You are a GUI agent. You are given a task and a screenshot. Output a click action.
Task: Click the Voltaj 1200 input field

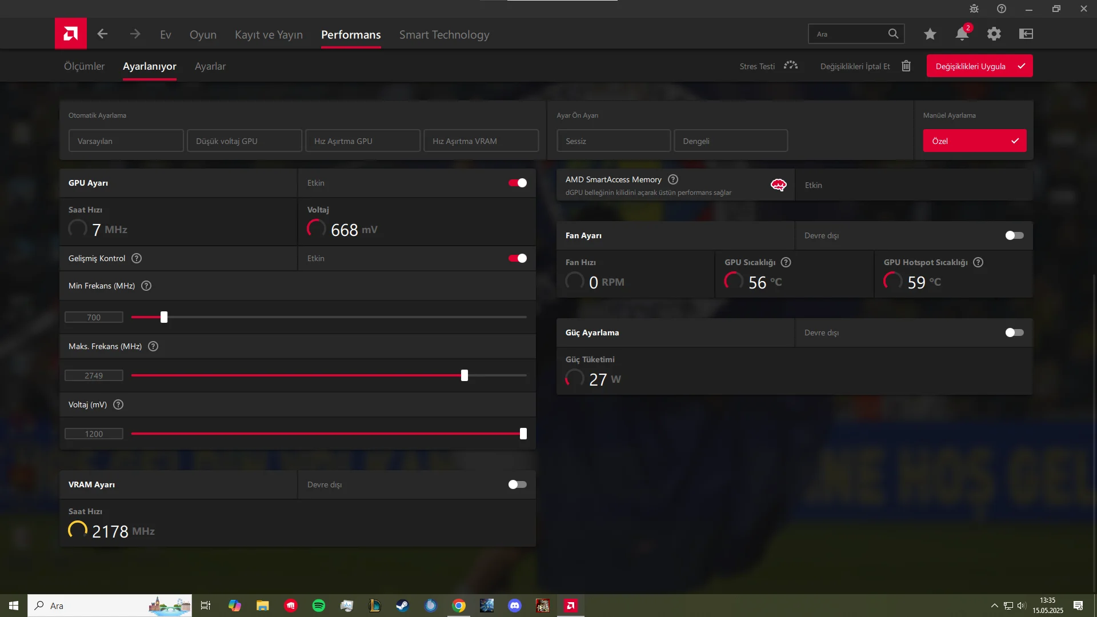(x=94, y=434)
